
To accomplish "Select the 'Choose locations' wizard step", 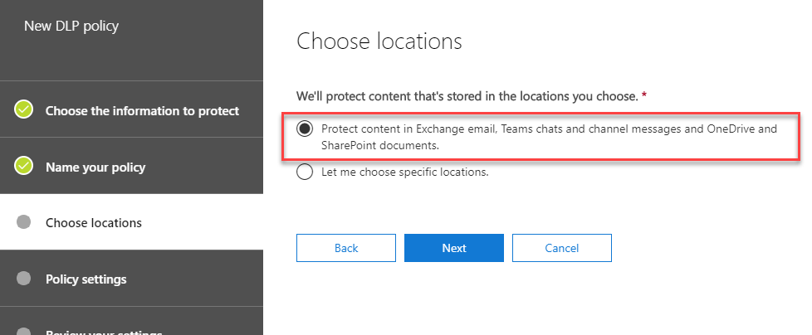I will [x=131, y=221].
